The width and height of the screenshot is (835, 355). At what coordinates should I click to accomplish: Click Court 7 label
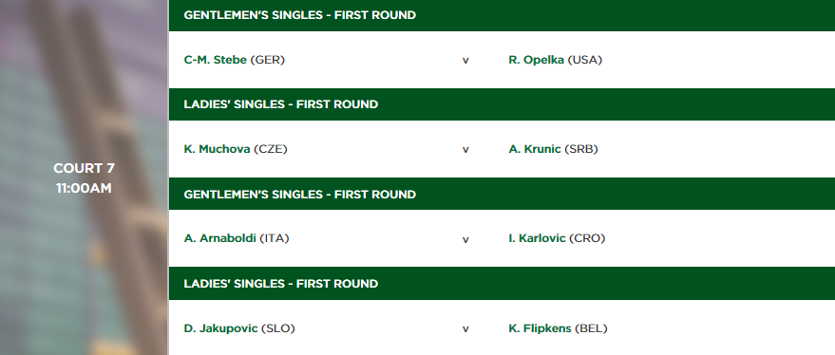pyautogui.click(x=84, y=169)
